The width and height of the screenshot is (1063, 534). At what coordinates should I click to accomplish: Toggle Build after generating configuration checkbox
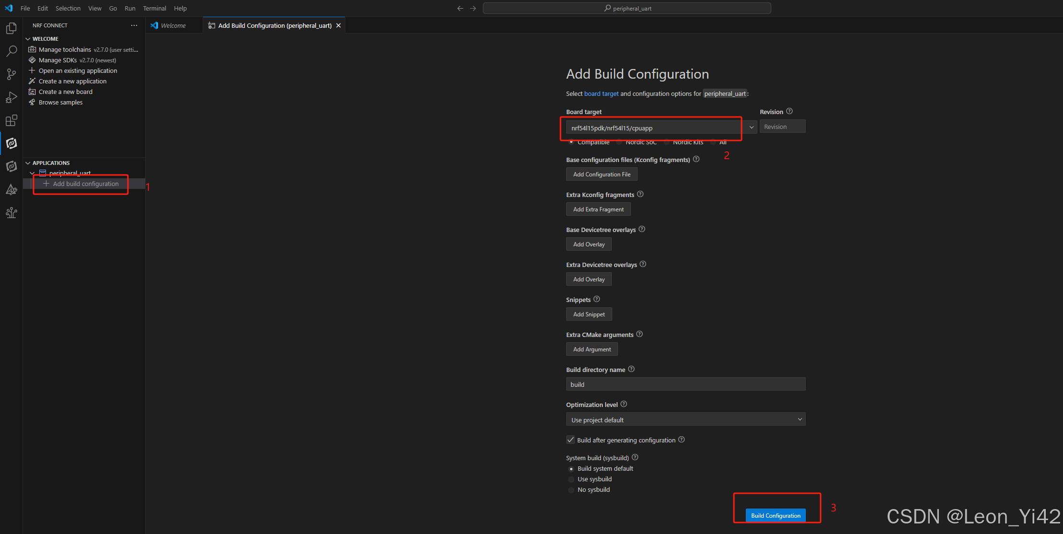click(571, 440)
